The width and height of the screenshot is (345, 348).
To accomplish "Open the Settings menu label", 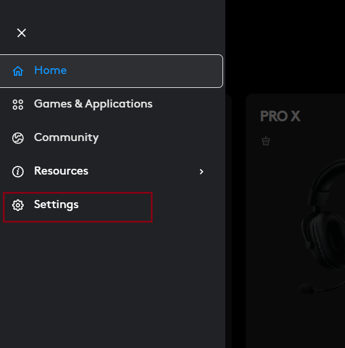I will click(56, 205).
